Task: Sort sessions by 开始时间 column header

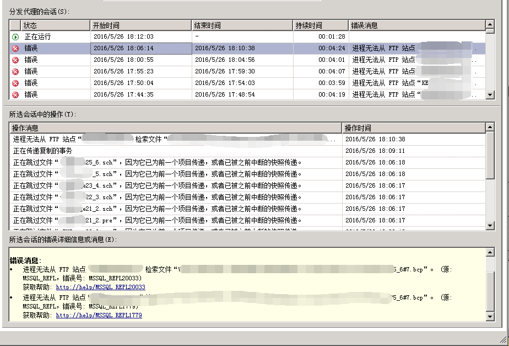Action: pos(141,25)
